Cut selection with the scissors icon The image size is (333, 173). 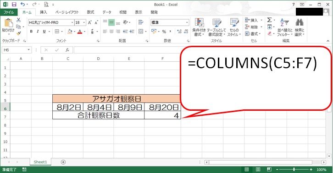[x=18, y=20]
